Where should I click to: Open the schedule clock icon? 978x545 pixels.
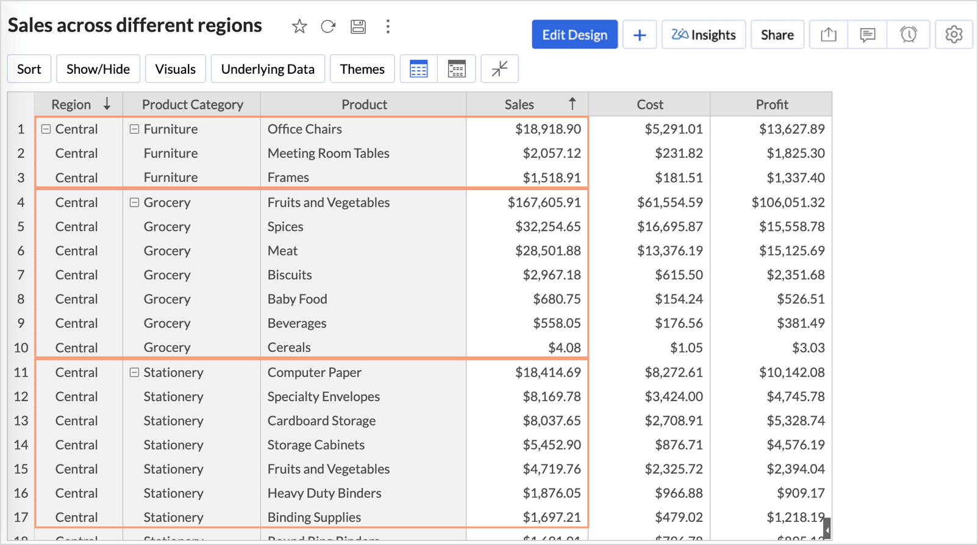click(908, 35)
